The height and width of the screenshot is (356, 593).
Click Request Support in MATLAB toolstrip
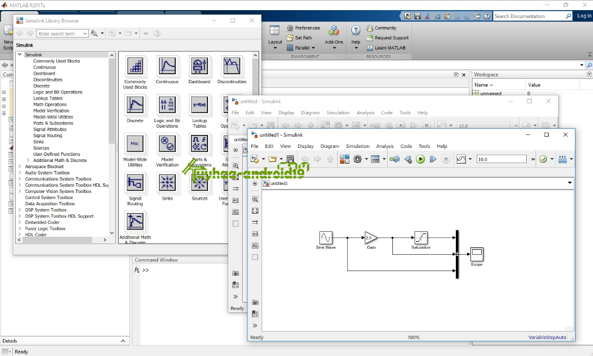[x=388, y=38]
